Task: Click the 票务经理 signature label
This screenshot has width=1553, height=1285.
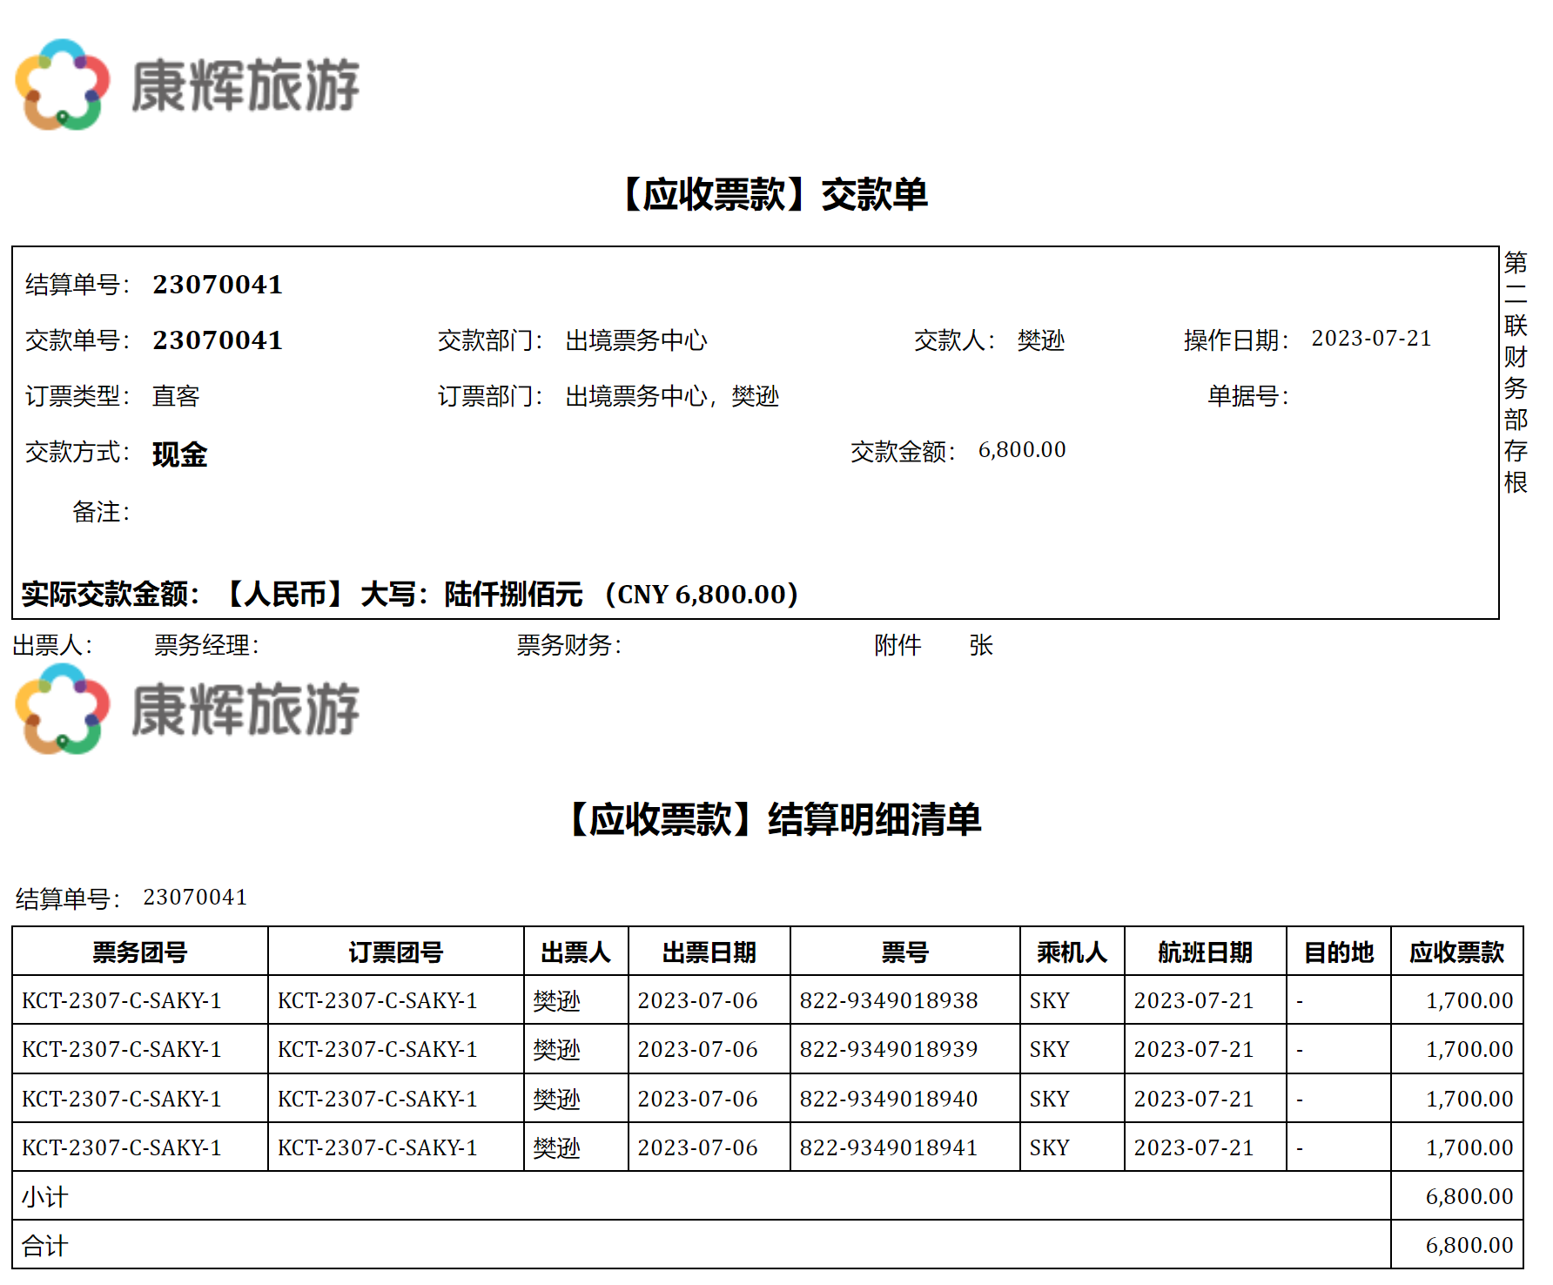Action: pos(206,645)
